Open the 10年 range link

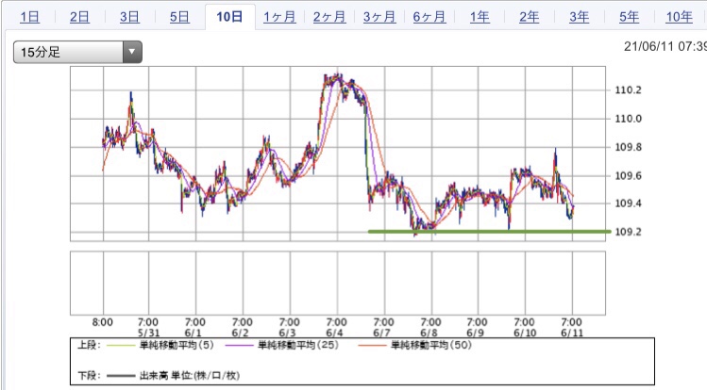679,17
